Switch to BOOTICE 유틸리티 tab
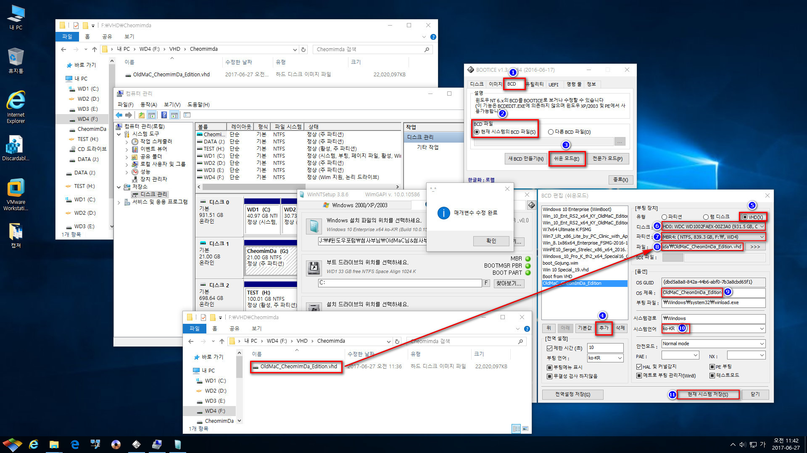The image size is (807, 453). (x=535, y=84)
